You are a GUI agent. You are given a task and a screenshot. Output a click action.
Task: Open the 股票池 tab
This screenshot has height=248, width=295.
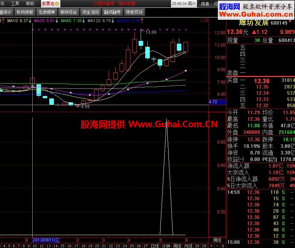coord(50,3)
